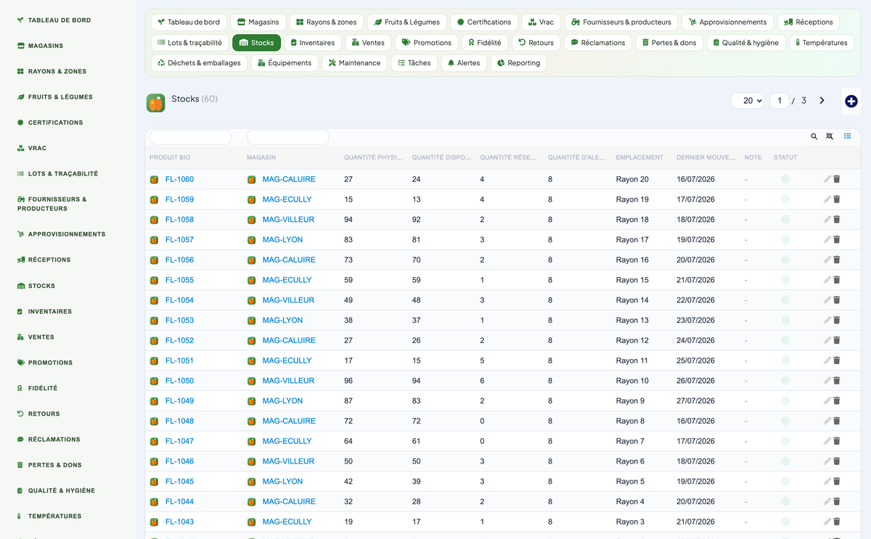Open the MAG-VILLEUR link in the FL-1054 row
Viewport: 871px width, 539px height.
coord(288,300)
